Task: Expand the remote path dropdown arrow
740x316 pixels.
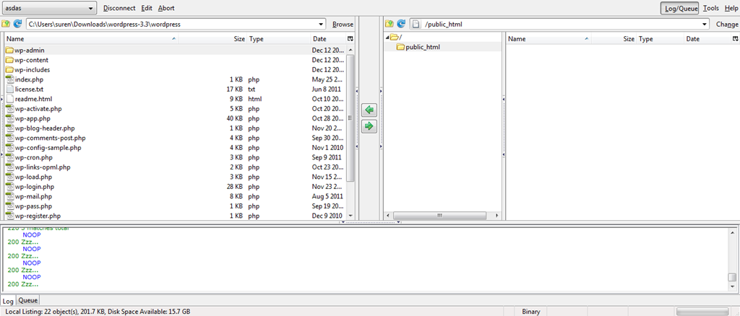Action: pyautogui.click(x=705, y=24)
